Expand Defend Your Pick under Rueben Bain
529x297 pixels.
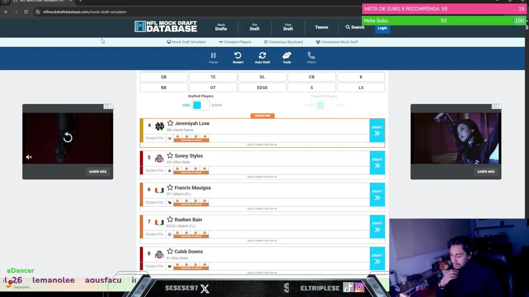pyautogui.click(x=262, y=240)
